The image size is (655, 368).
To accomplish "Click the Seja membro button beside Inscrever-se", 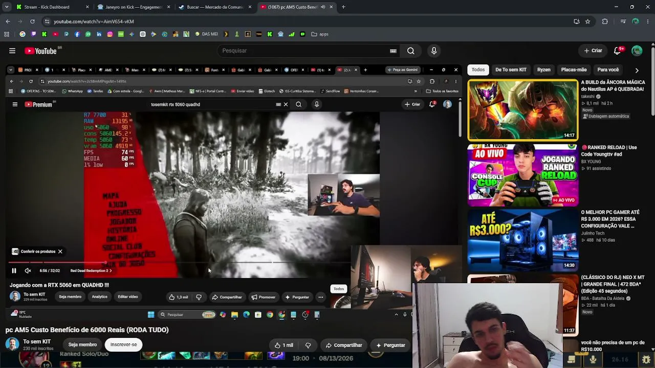I will pyautogui.click(x=82, y=344).
